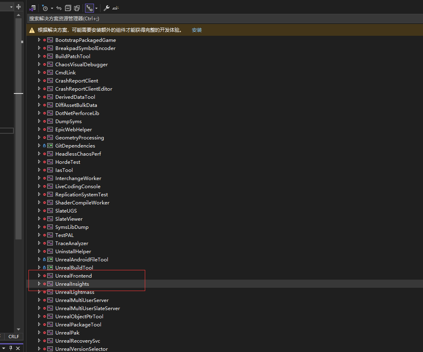Viewport: 423px width, 352px height.
Task: Click the C++ project icon beside UnrealFrontend
Action: 50,276
